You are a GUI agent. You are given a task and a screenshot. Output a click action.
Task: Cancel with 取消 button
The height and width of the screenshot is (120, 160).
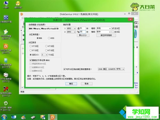[87, 84]
